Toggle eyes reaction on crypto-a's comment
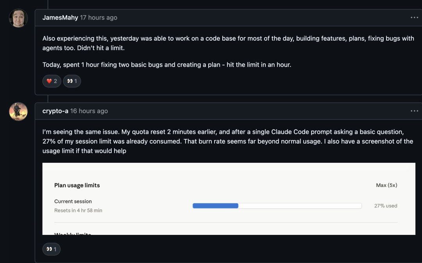 (51, 249)
